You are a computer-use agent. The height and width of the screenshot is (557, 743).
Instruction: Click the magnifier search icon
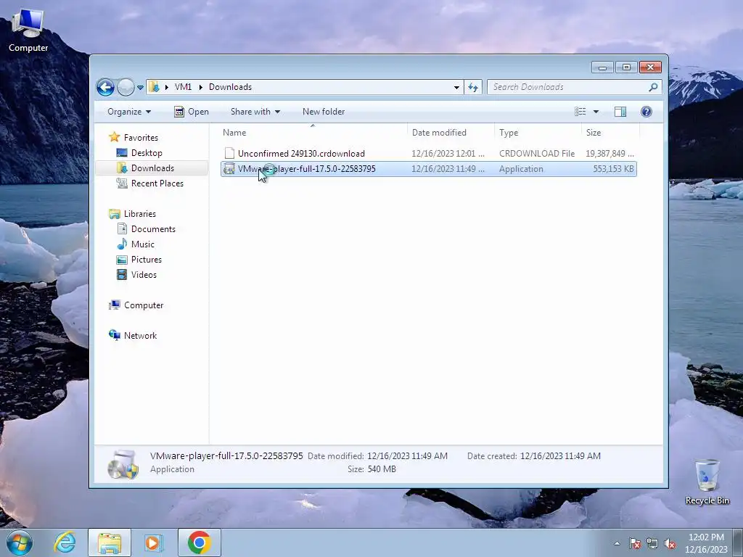(654, 87)
